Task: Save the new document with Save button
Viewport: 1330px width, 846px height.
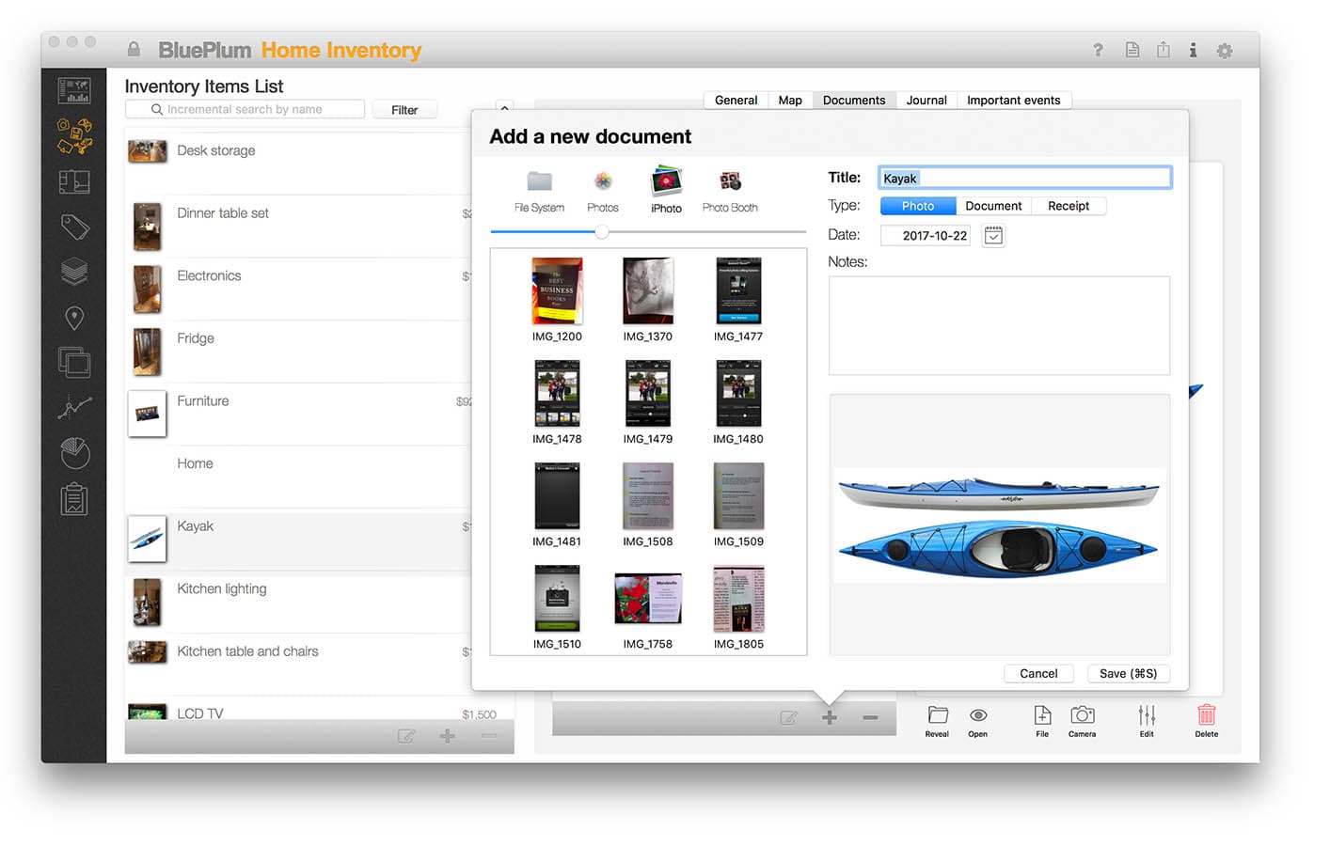Action: tap(1128, 673)
